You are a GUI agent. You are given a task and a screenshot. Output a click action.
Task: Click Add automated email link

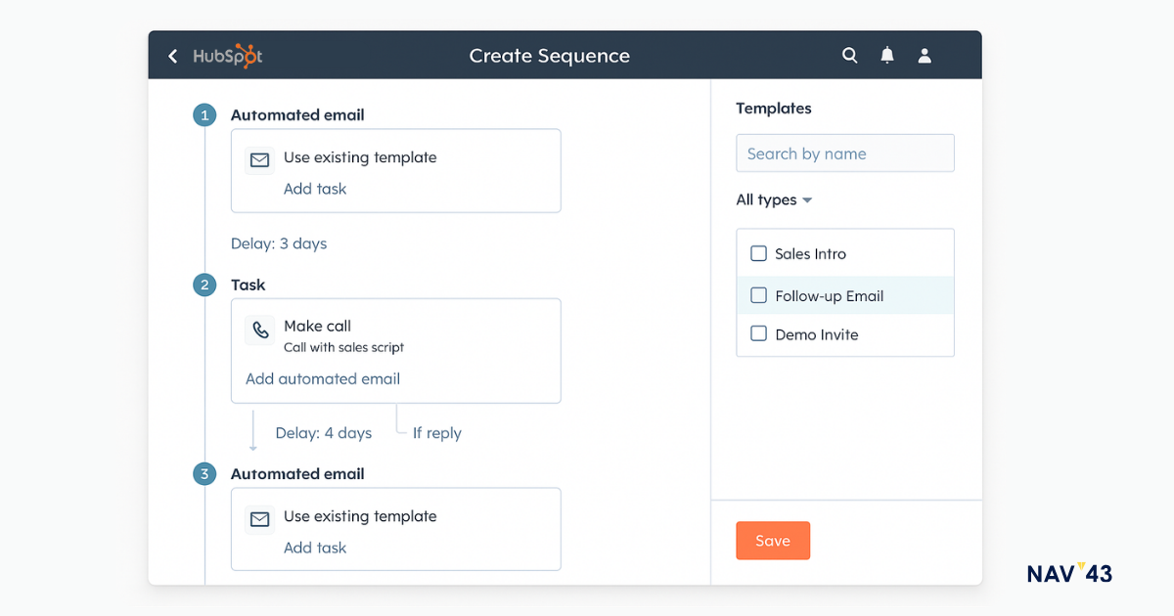(x=323, y=378)
